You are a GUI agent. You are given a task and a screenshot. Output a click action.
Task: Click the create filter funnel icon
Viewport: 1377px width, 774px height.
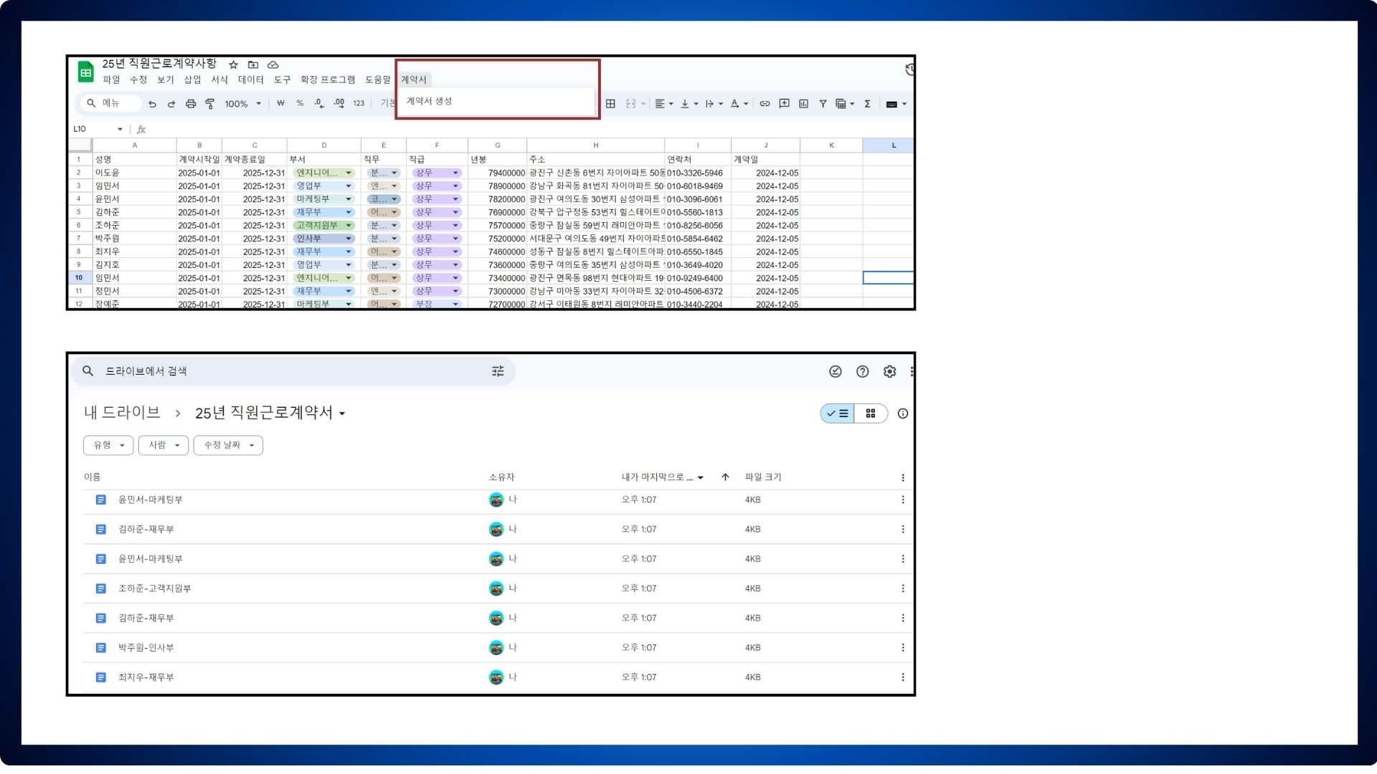point(823,104)
